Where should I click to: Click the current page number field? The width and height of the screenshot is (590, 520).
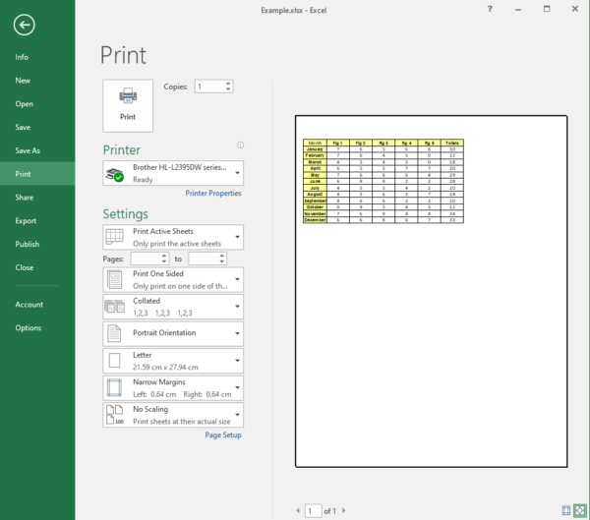(313, 511)
